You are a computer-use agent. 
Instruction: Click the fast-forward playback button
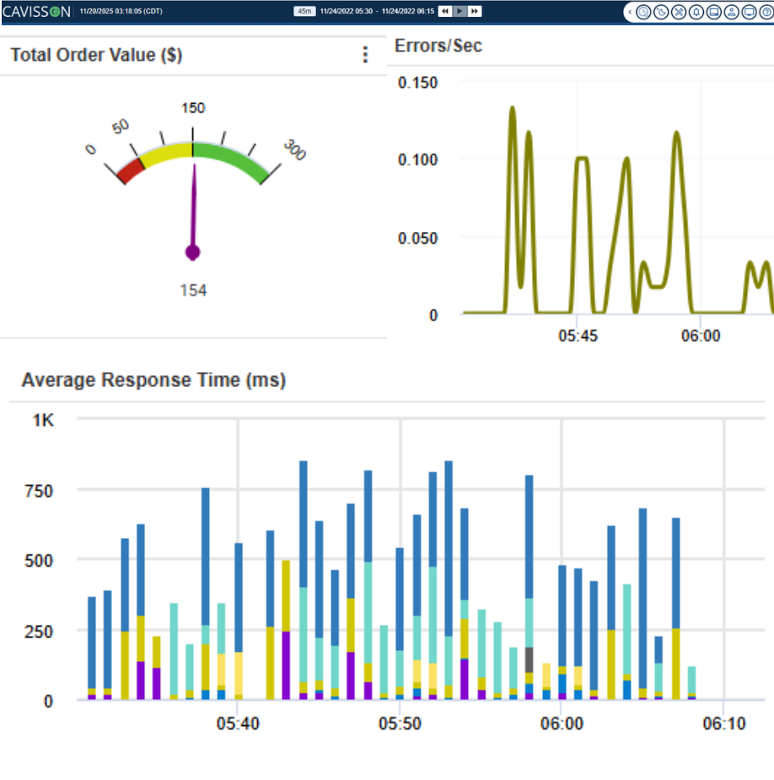pyautogui.click(x=475, y=11)
